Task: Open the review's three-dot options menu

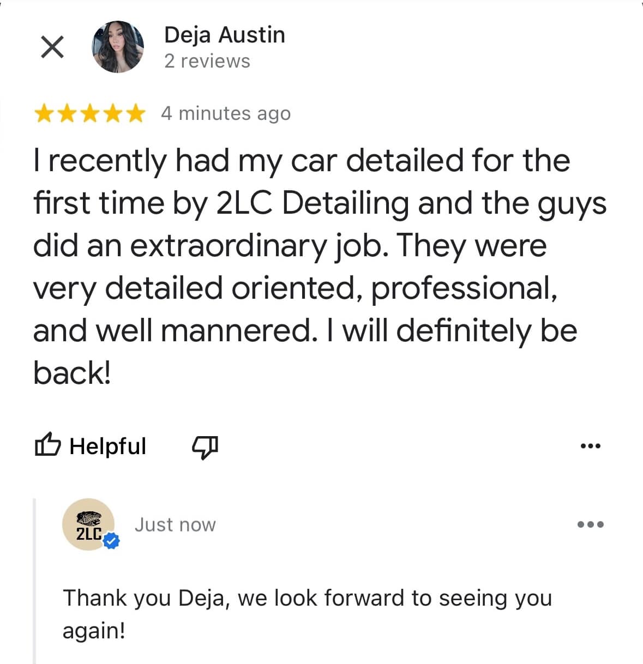Action: click(x=590, y=446)
